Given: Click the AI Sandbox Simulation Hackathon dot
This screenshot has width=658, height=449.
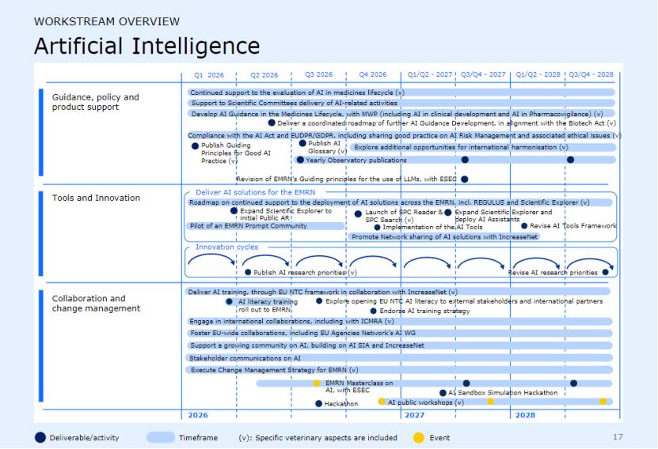Looking at the screenshot, I should 443,392.
